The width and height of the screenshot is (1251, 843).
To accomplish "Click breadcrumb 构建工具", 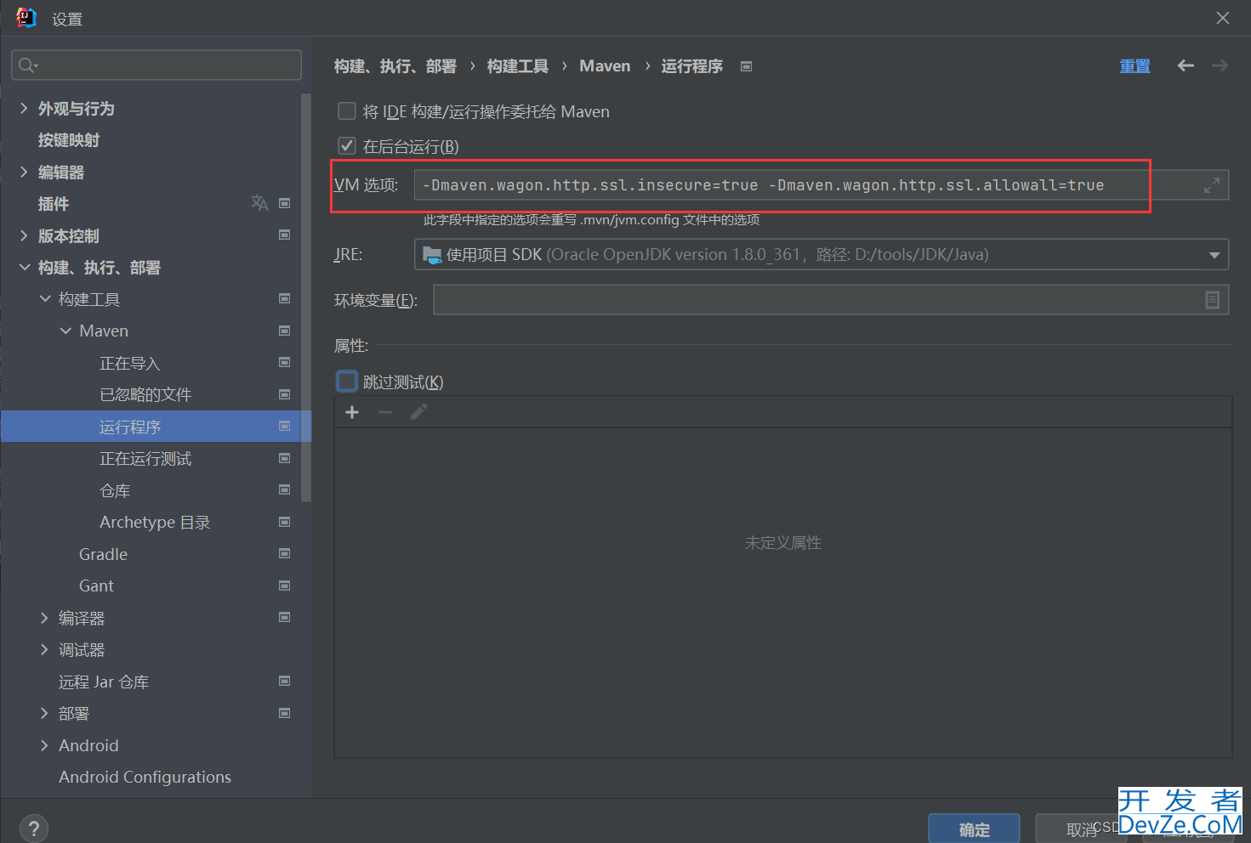I will click(518, 66).
